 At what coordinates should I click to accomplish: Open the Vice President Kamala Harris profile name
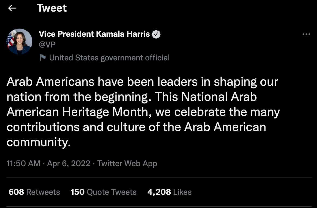pos(94,34)
